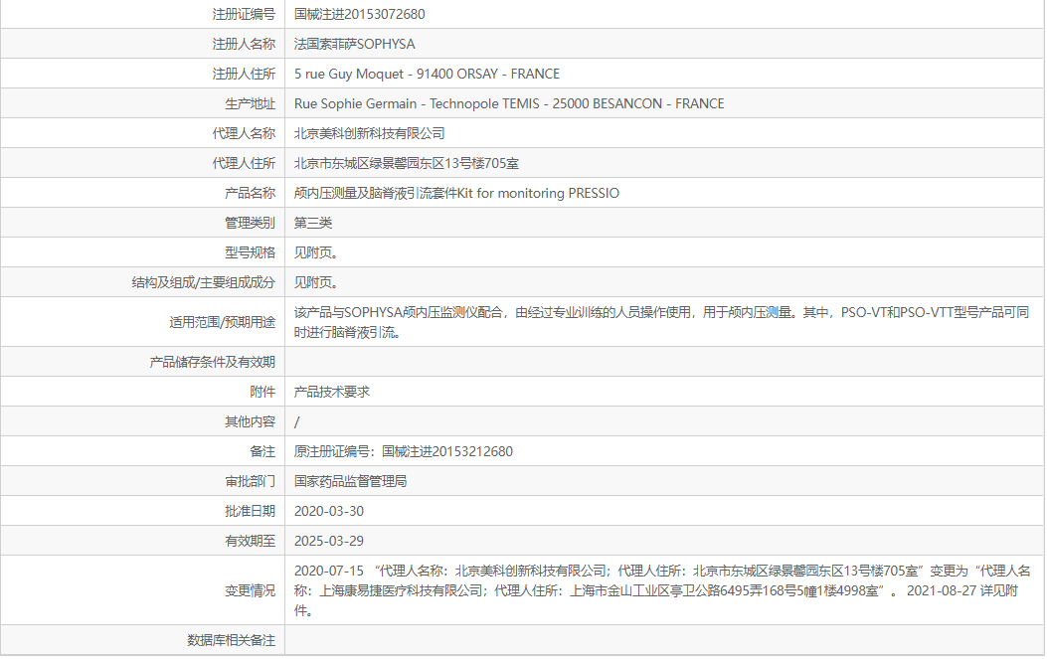
Task: Select slash value in 其他内容 row
Action: pyautogui.click(x=297, y=422)
